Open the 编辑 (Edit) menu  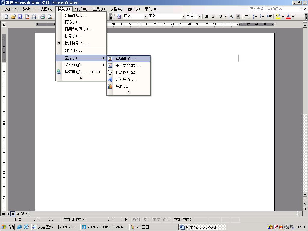pyautogui.click(x=29, y=9)
